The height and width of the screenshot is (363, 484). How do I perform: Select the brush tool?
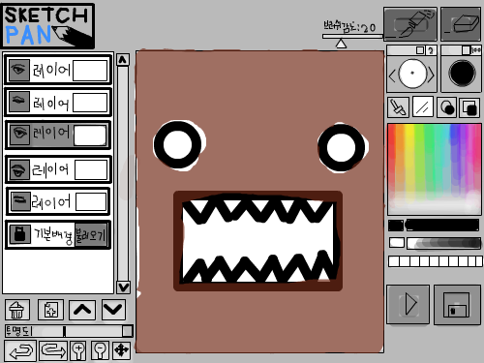click(410, 24)
